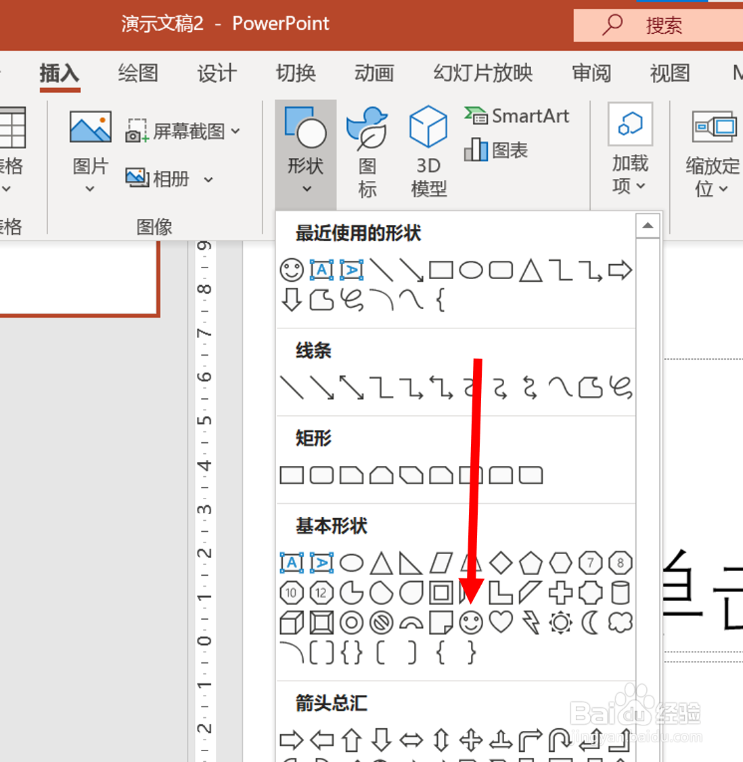Select the U-turn arrow shape
743x762 pixels.
(561, 740)
